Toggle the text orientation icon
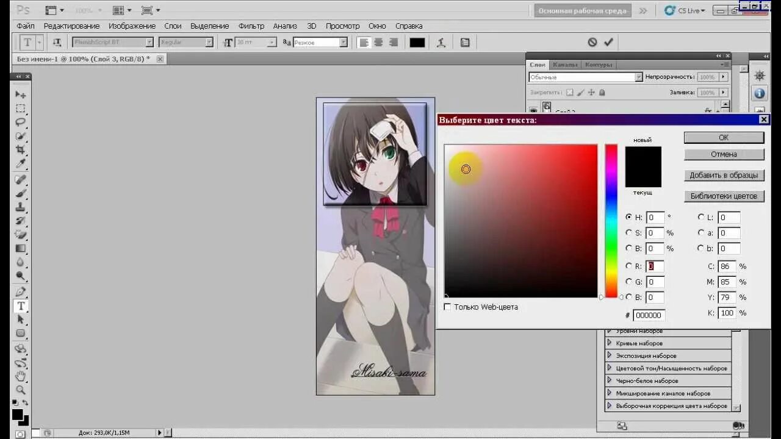Image resolution: width=781 pixels, height=439 pixels. click(57, 42)
